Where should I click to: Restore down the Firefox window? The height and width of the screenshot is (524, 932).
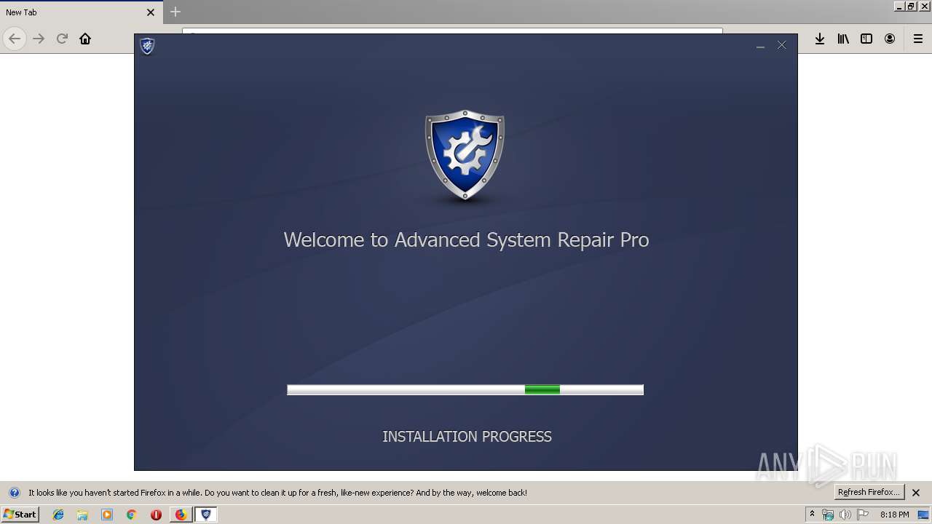(911, 6)
